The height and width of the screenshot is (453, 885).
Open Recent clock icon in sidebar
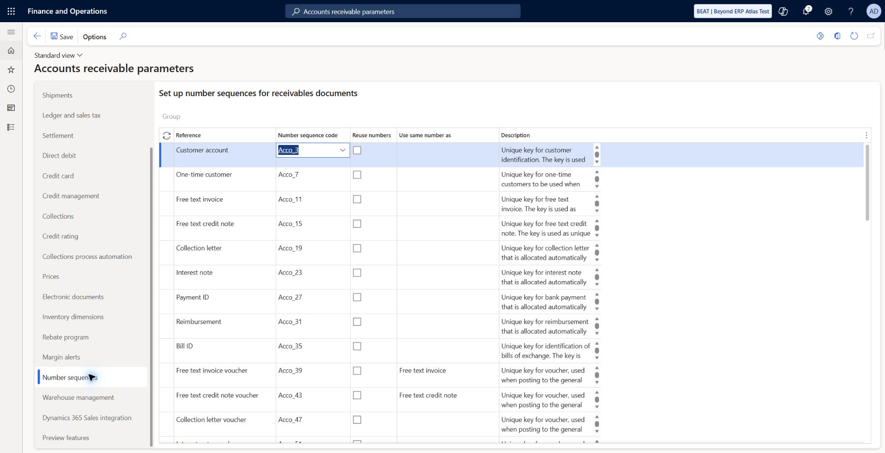pyautogui.click(x=11, y=89)
